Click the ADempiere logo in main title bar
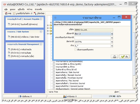Viewport: 140px width, 104px height. (x=4, y=4)
